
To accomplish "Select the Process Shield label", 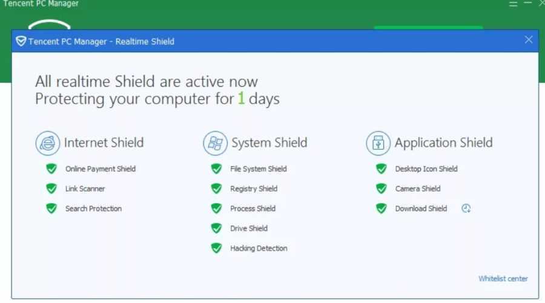I will coord(253,208).
